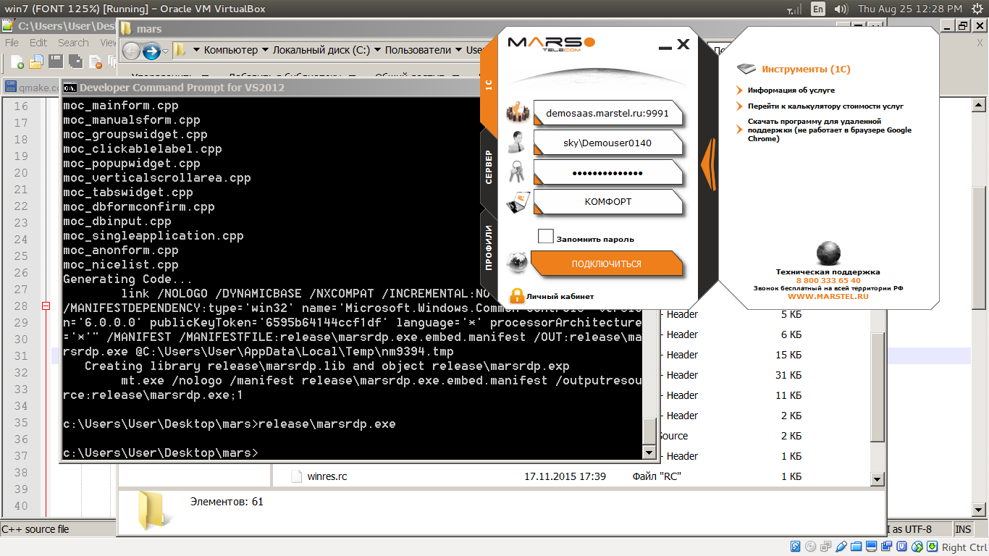The image size is (989, 556).
Task: Open Информация об услуге link
Action: pyautogui.click(x=791, y=90)
